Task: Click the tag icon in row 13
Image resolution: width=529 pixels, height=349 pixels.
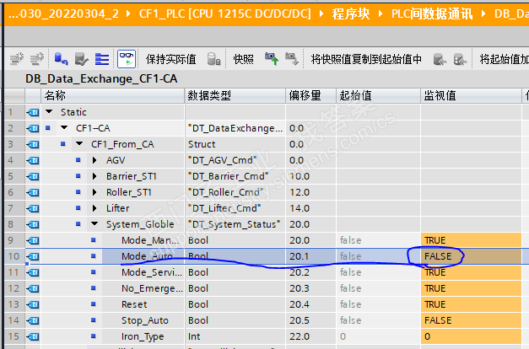Action: 33,304
